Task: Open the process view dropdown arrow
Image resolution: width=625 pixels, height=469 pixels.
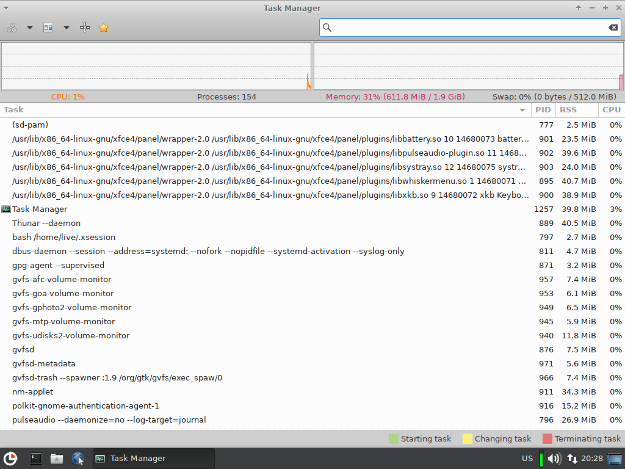Action: (x=67, y=27)
